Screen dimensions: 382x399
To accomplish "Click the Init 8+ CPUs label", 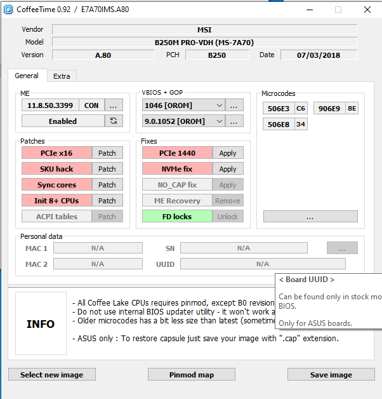I will coord(56,201).
